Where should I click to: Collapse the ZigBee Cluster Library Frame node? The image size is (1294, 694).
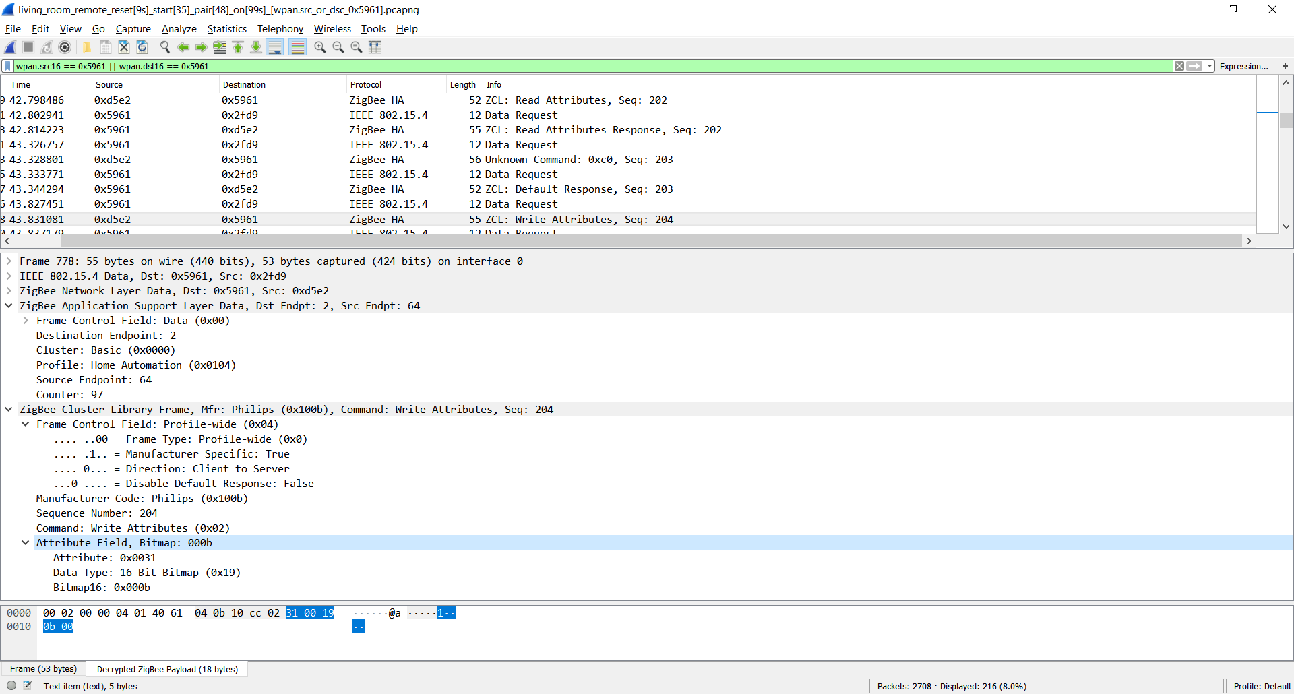tap(9, 410)
